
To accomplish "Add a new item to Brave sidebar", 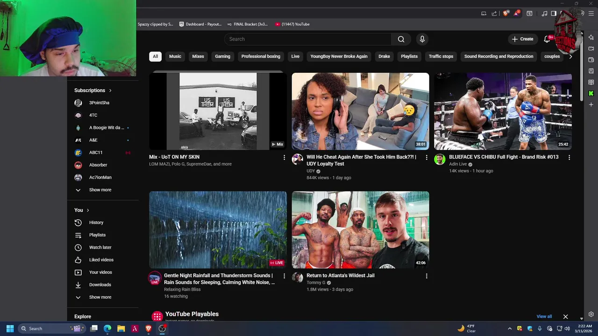I will (591, 105).
